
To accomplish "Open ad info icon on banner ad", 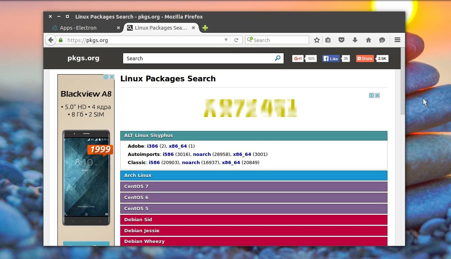I will click(x=371, y=95).
